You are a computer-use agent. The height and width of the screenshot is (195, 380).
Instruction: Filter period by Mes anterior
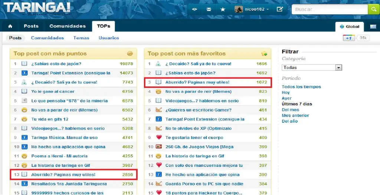tap(295, 116)
